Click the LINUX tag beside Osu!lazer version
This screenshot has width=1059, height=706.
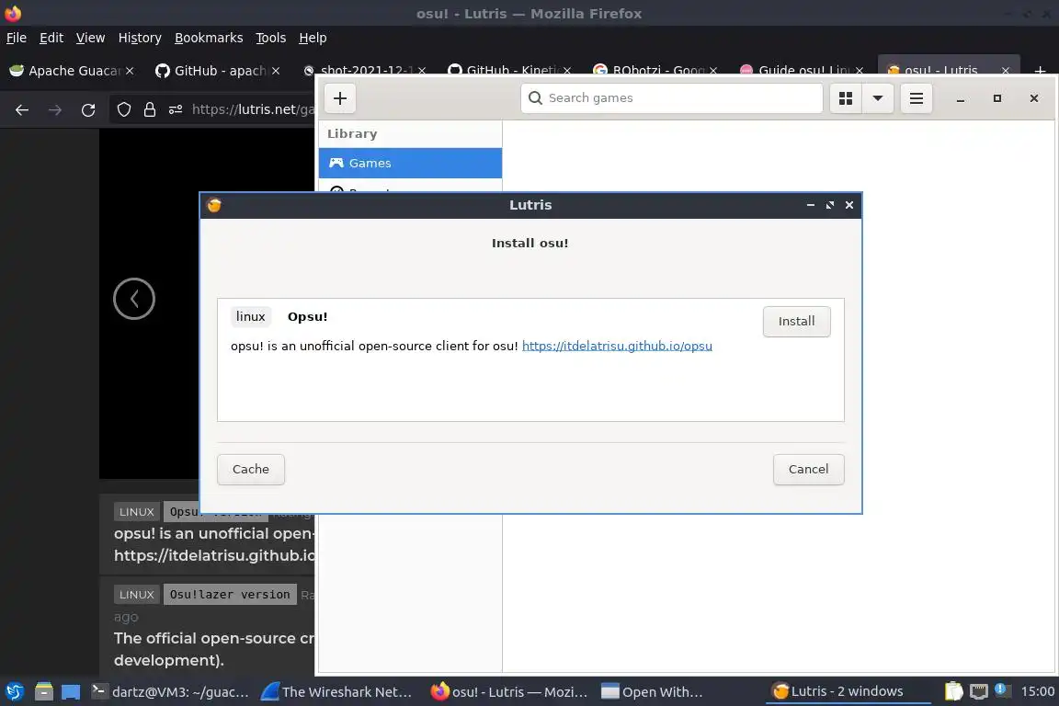point(136,595)
